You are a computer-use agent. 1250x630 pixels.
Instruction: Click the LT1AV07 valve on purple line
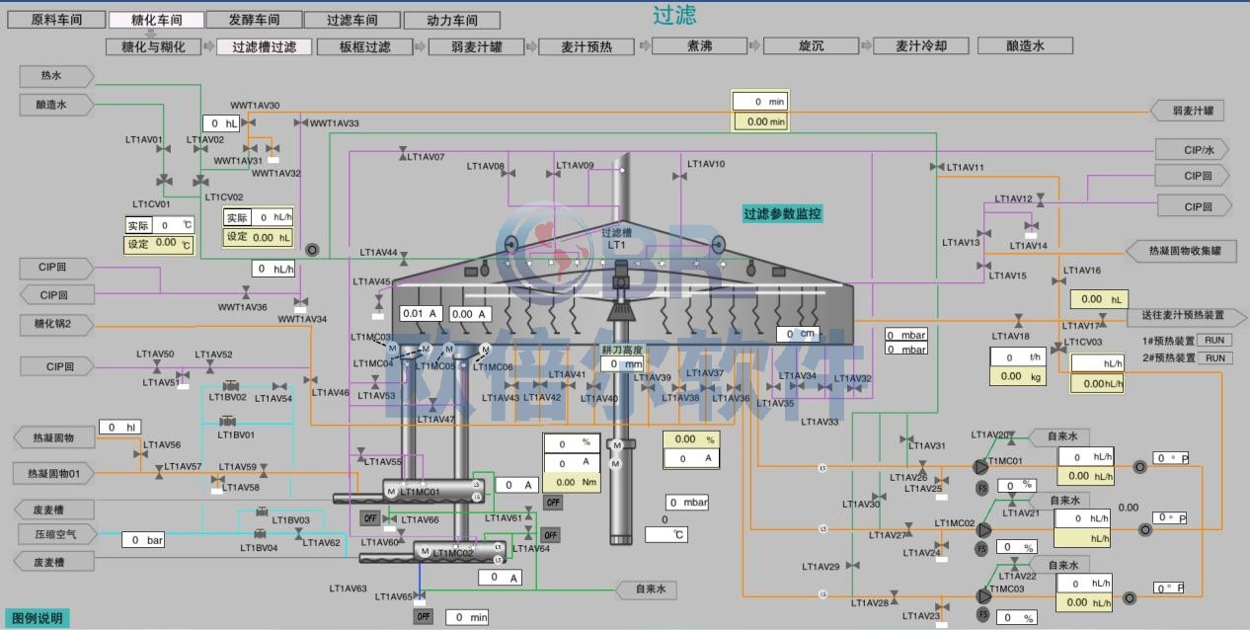(403, 154)
